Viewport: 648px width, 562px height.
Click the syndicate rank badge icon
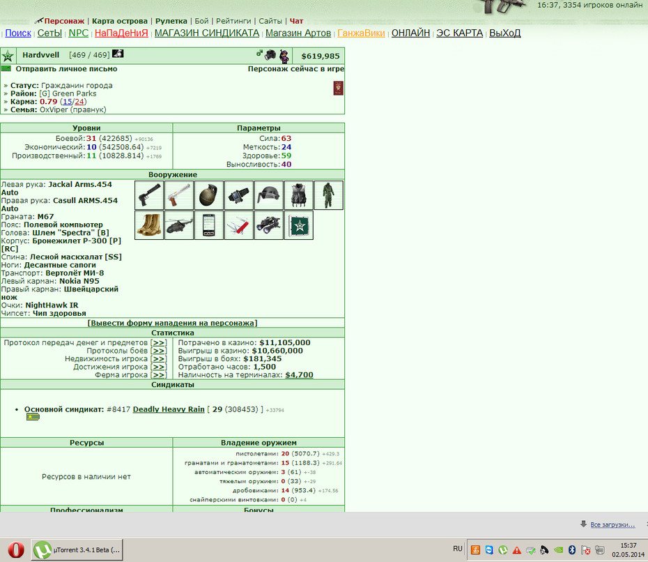[x=33, y=417]
